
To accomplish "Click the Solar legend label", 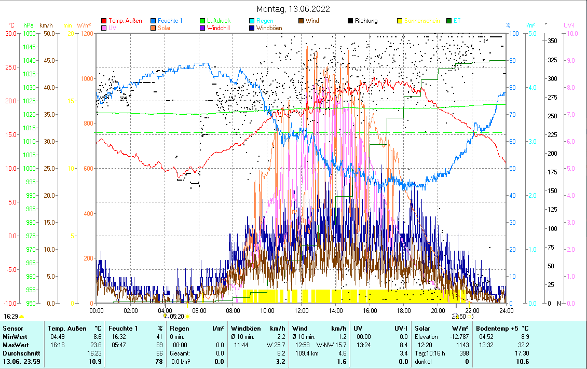I will pos(164,28).
